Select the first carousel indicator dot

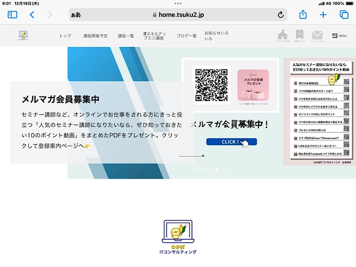point(195,170)
